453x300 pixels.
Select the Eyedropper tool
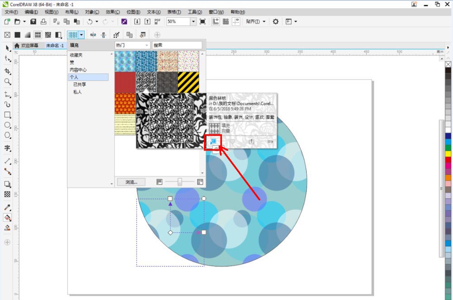click(8, 207)
